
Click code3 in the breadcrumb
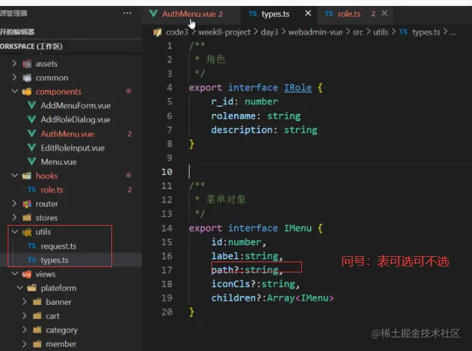(177, 32)
